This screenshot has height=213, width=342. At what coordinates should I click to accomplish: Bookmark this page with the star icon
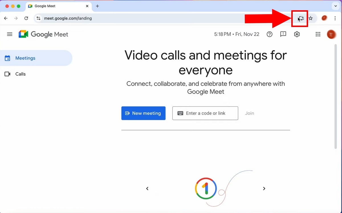point(311,18)
